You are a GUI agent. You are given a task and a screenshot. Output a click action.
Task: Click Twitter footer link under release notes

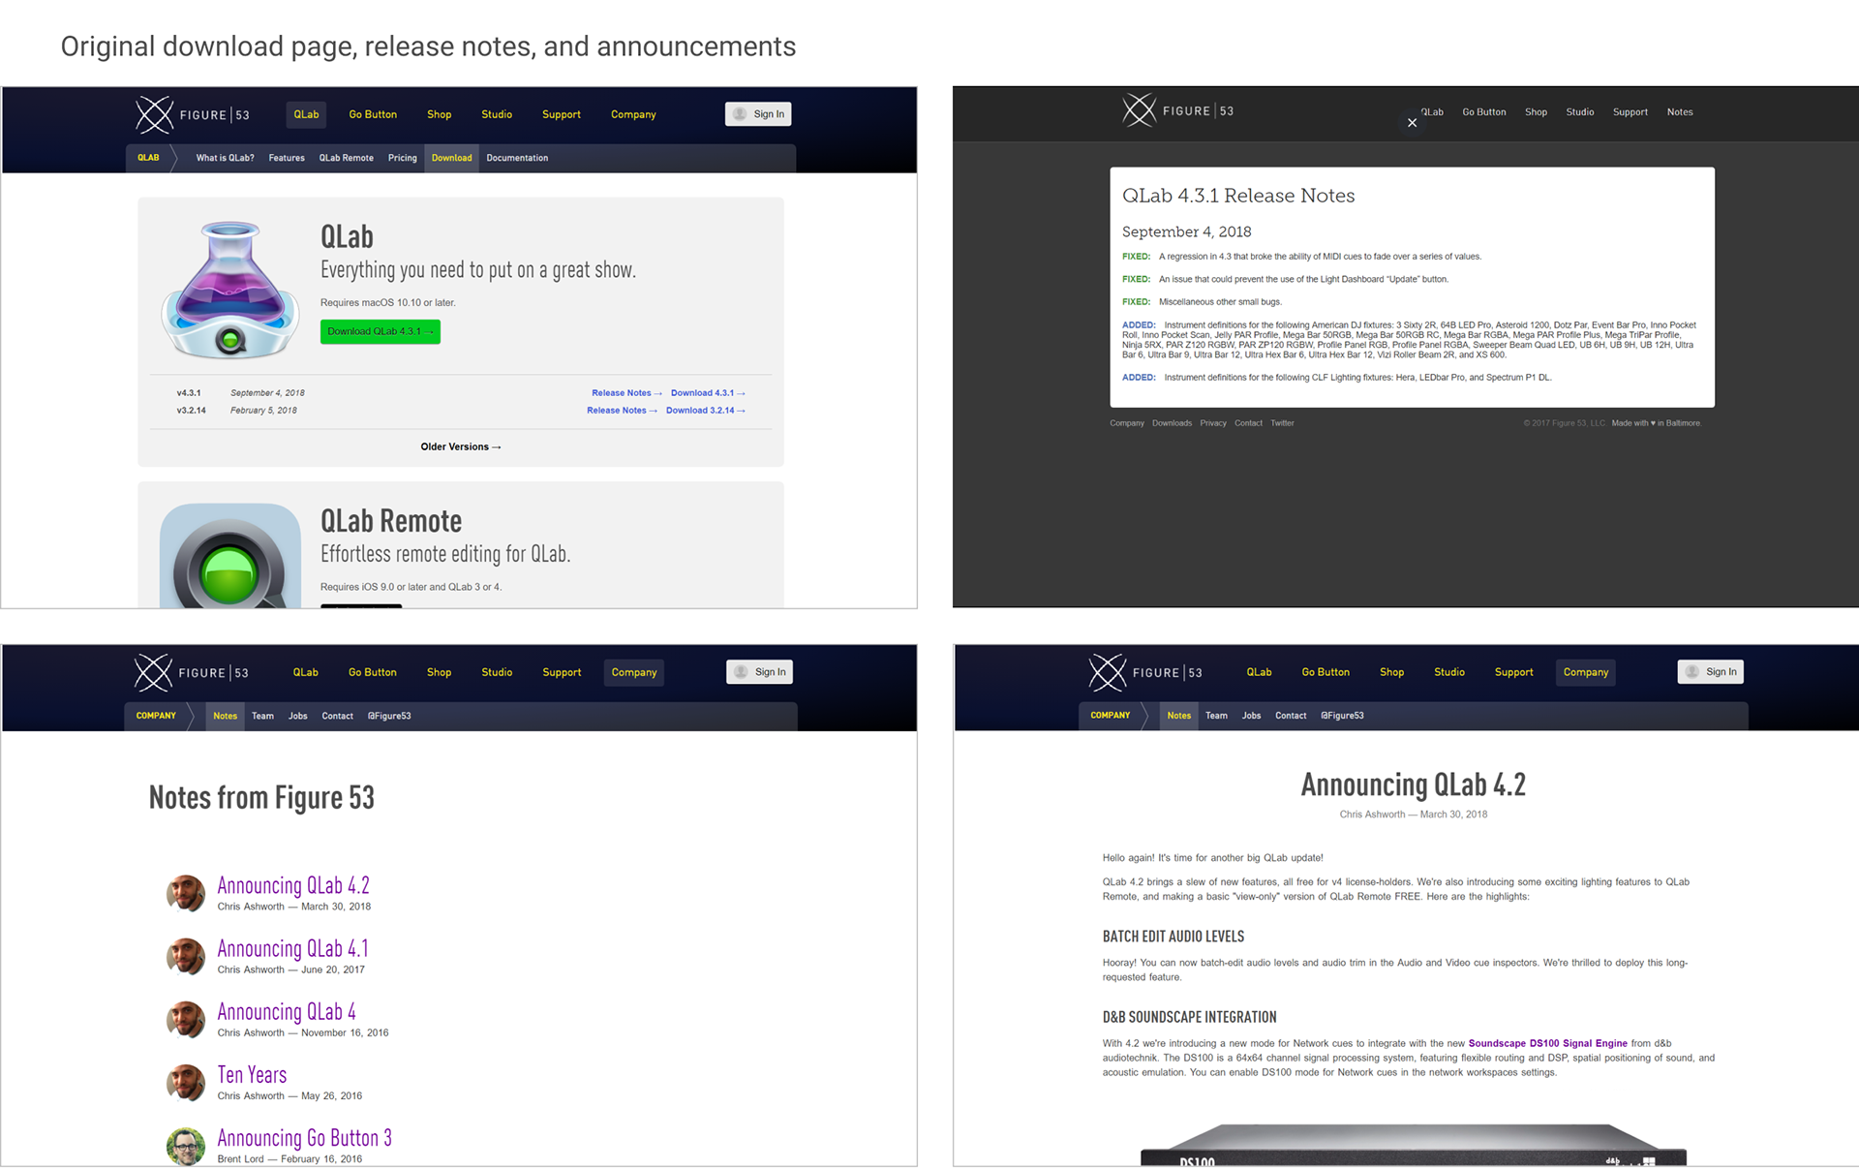click(1282, 423)
